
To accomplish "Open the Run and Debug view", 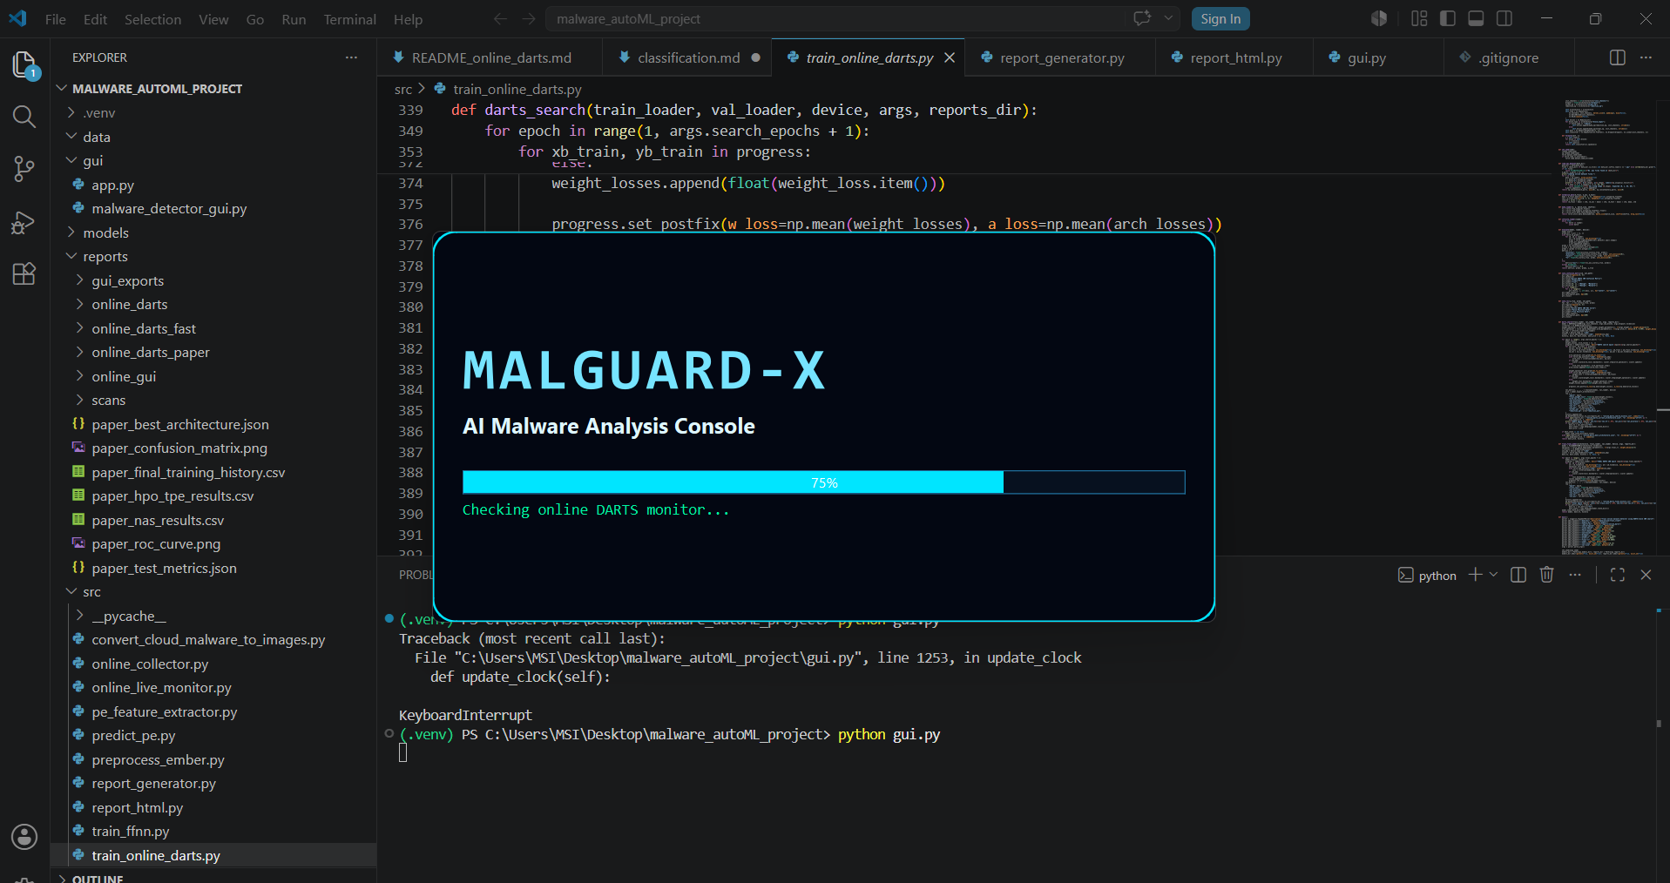I will click(24, 222).
